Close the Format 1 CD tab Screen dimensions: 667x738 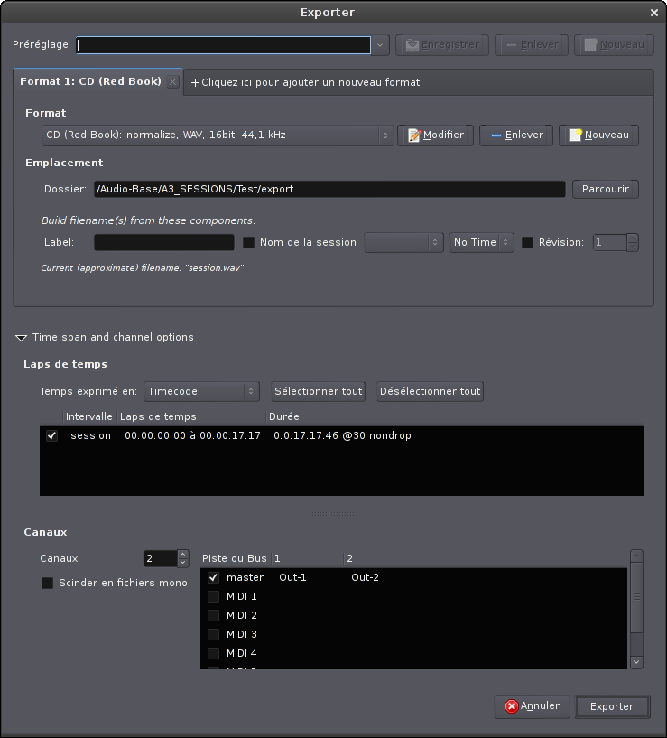coord(173,82)
